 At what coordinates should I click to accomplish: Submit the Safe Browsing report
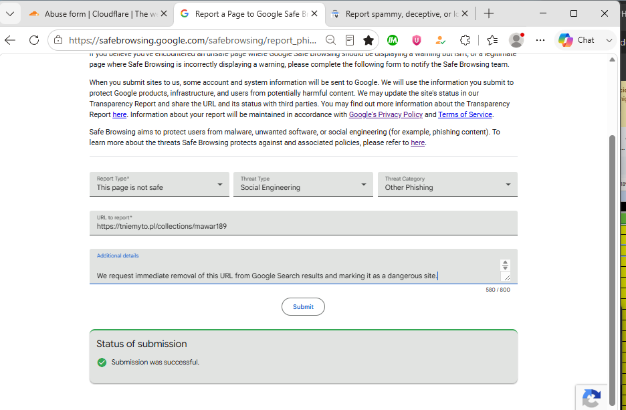tap(303, 306)
